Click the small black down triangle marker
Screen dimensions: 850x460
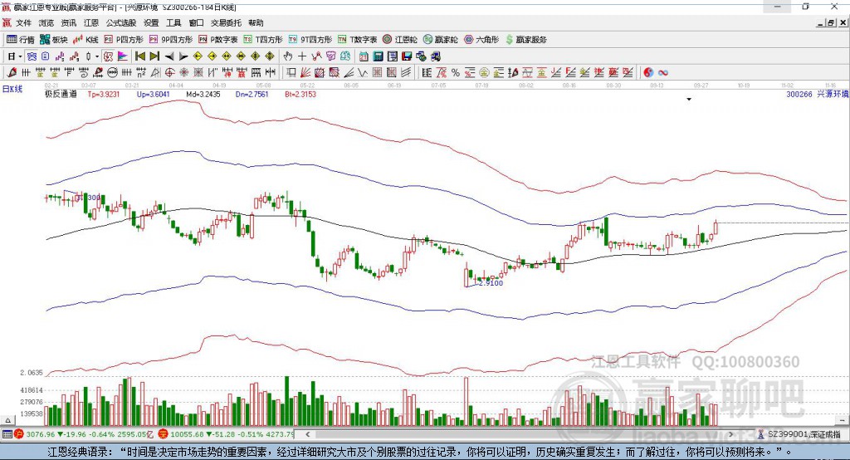point(689,100)
